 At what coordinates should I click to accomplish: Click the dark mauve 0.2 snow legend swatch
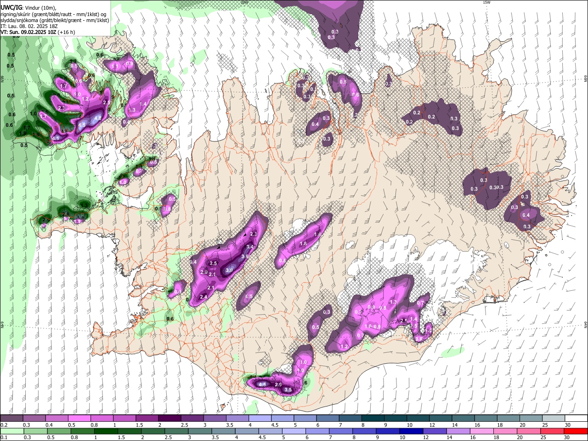click(11, 418)
